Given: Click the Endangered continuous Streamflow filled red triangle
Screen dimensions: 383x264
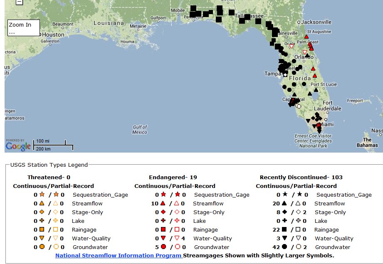Looking at the screenshot, I should (163, 203).
